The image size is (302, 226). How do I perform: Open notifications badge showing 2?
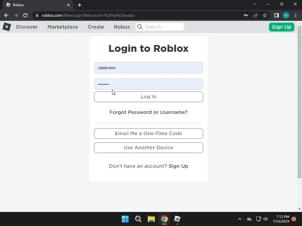(x=294, y=219)
